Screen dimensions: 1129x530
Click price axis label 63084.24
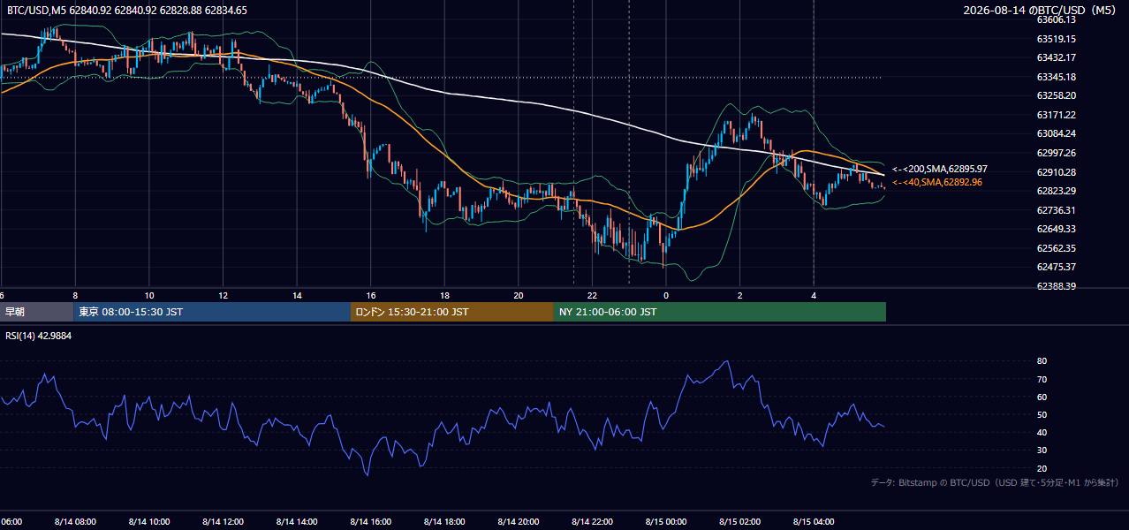[x=1056, y=134]
